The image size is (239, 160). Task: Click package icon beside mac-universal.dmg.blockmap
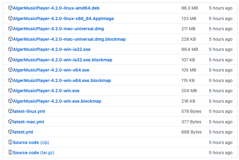[x=10, y=39]
